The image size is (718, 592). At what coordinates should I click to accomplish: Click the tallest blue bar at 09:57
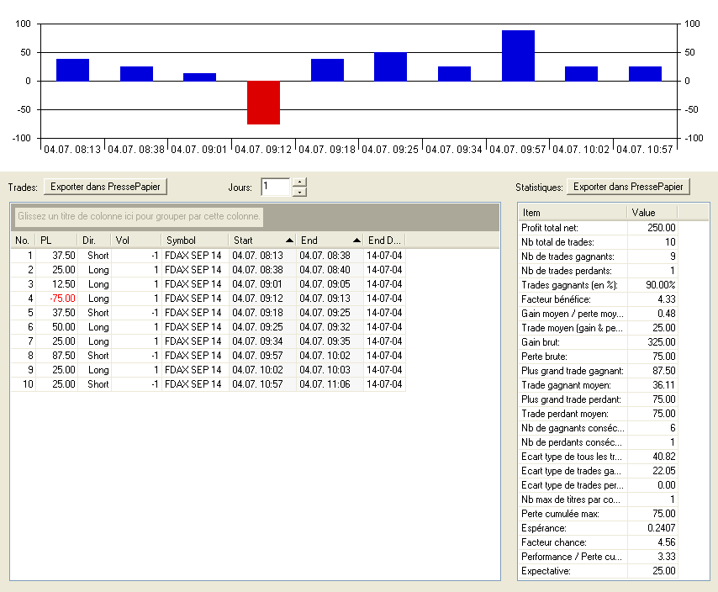pos(518,55)
